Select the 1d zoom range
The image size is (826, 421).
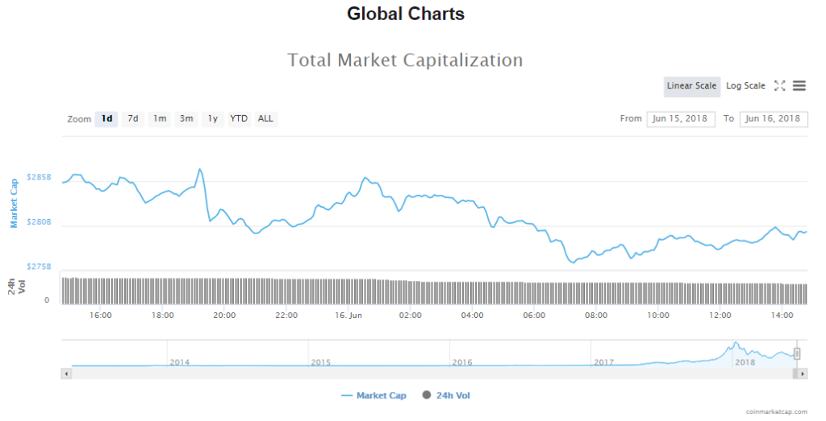pyautogui.click(x=106, y=119)
